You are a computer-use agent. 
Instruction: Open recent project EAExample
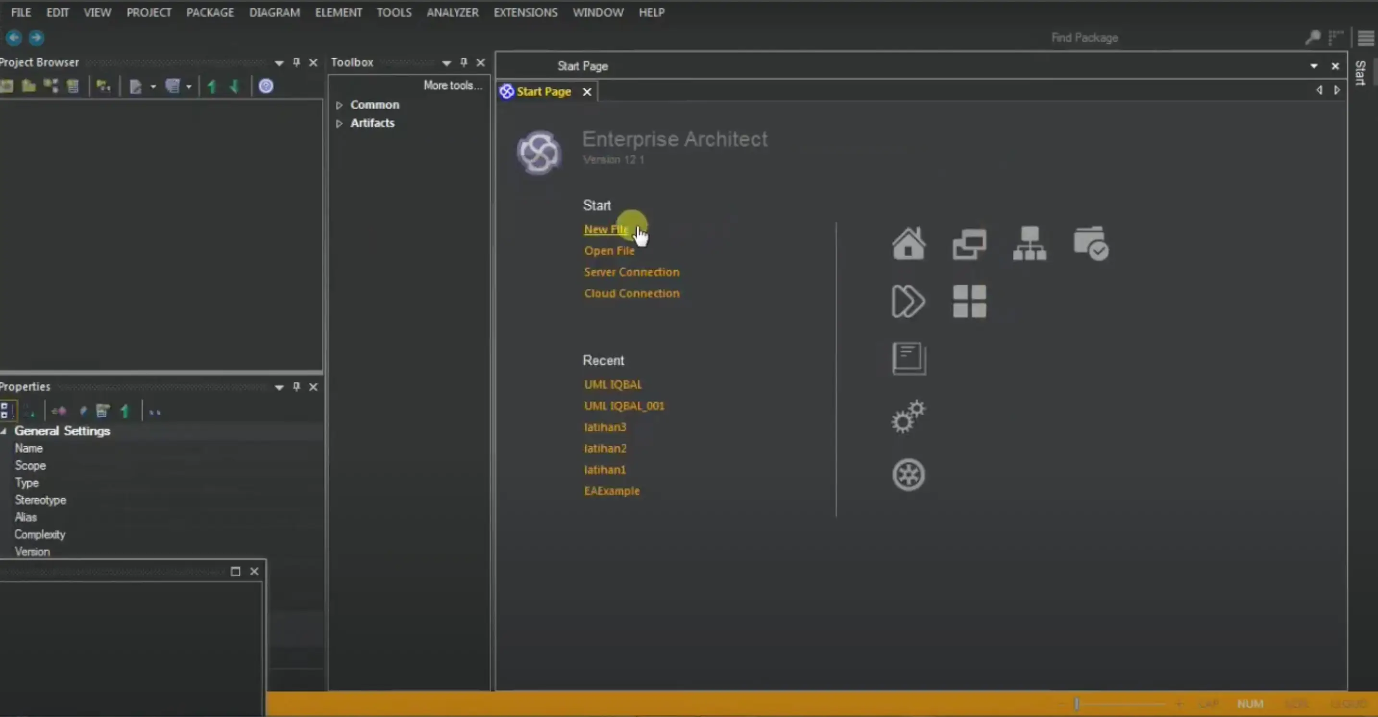[612, 491]
